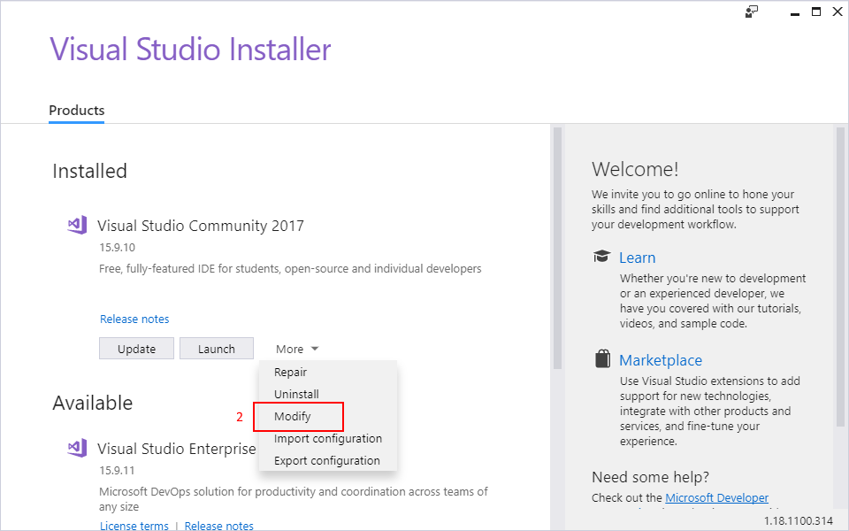
Task: Click the Available section heading
Action: click(x=93, y=404)
